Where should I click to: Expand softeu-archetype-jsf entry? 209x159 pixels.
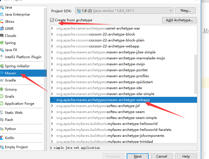point(52,106)
